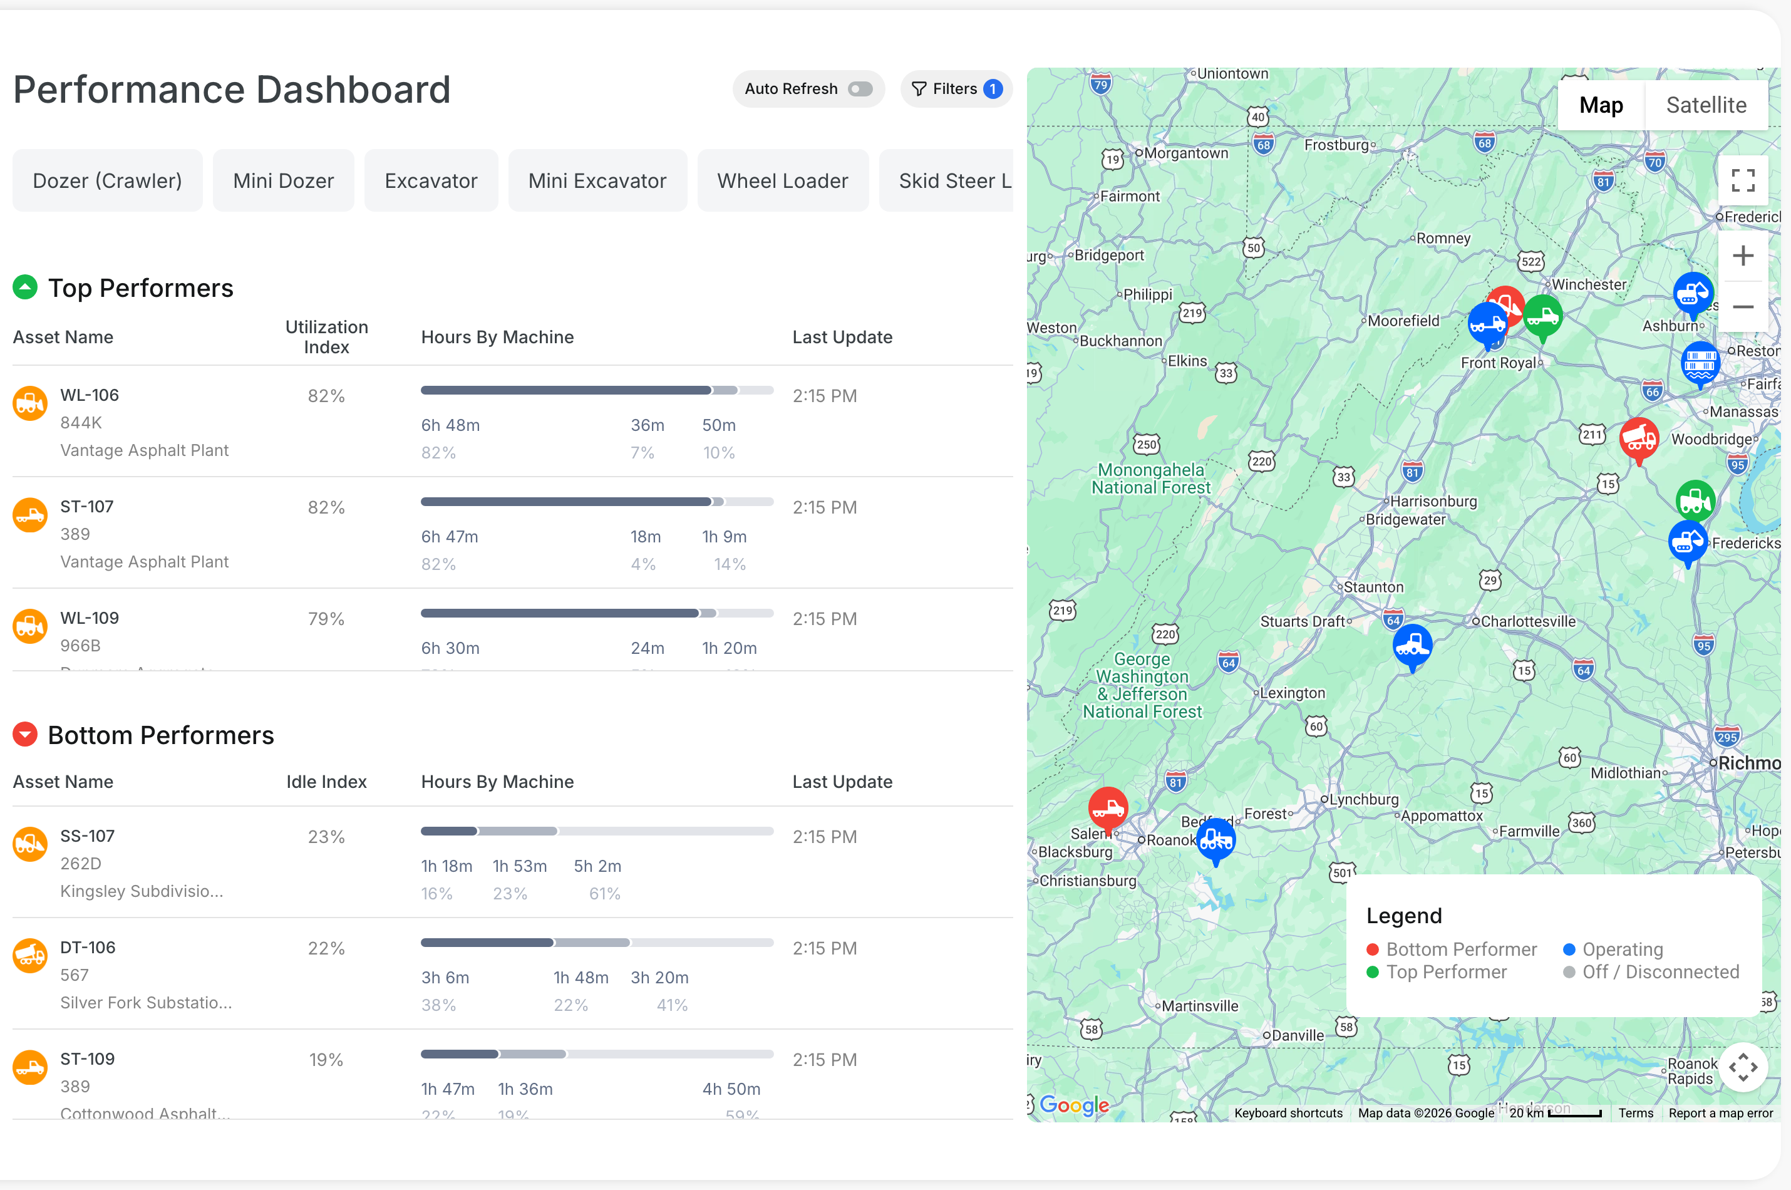This screenshot has width=1791, height=1190.
Task: Open the DT-106 asset name
Action: (88, 947)
